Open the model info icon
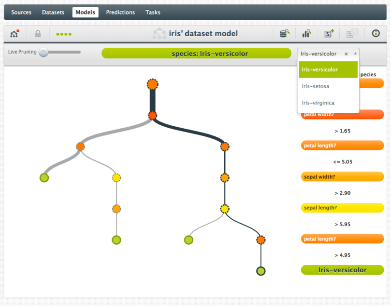The height and width of the screenshot is (306, 391). (376, 34)
